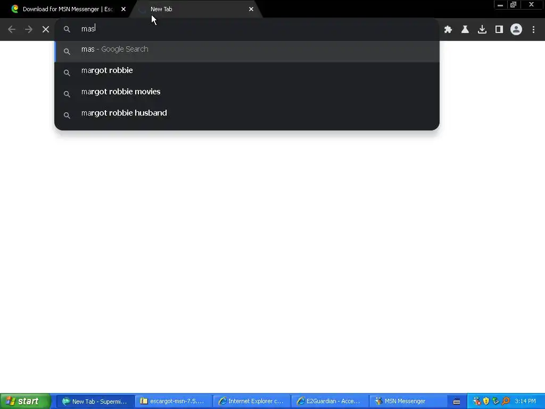This screenshot has width=545, height=409.
Task: Open Internet Explorer taskbar button
Action: pos(252,402)
